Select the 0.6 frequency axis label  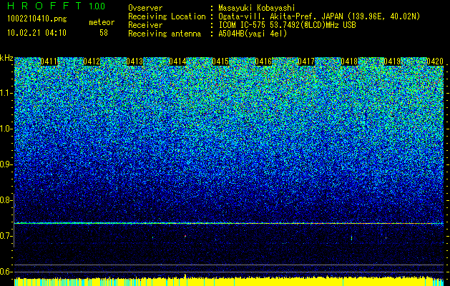[x=6, y=272]
